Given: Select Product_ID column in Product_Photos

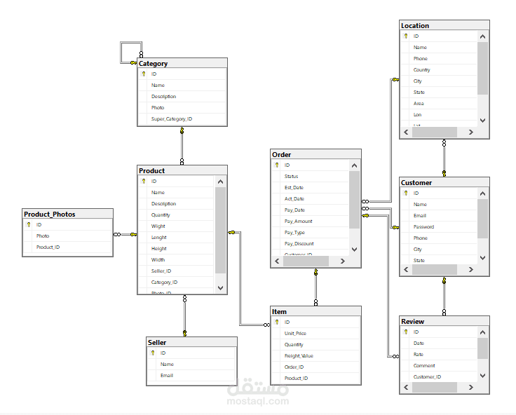Looking at the screenshot, I should pyautogui.click(x=67, y=247).
